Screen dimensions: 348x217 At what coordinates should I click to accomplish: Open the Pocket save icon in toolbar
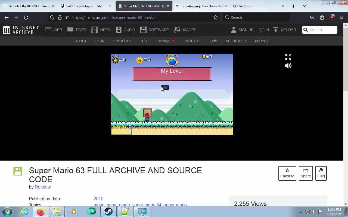click(312, 18)
